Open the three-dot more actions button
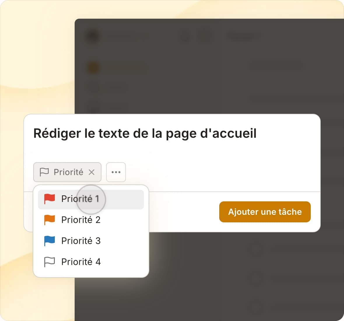The image size is (344, 321). 116,172
